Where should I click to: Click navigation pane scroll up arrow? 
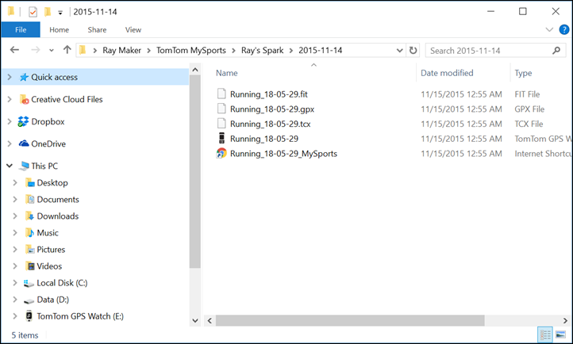click(195, 69)
